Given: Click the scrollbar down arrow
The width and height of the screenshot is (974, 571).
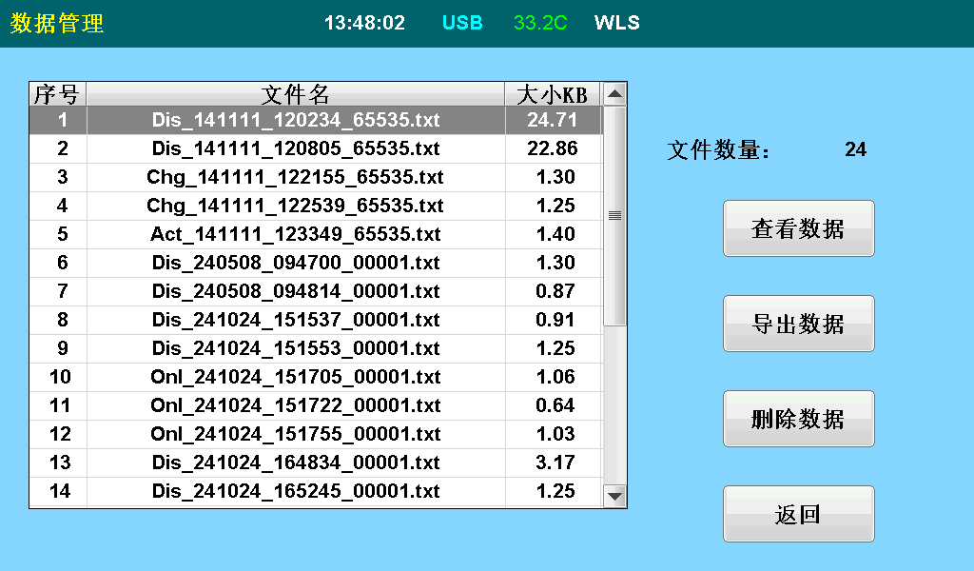Looking at the screenshot, I should click(x=614, y=496).
